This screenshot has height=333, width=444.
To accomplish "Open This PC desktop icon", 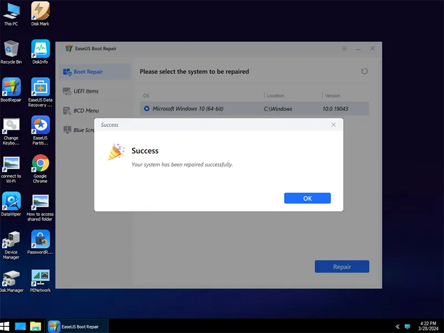I will pyautogui.click(x=11, y=14).
